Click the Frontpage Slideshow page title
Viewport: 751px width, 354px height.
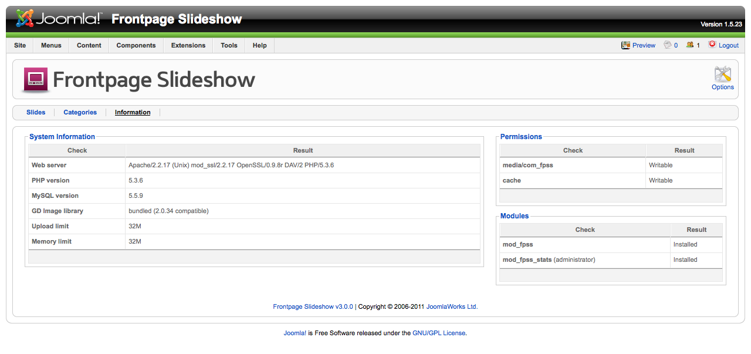pos(154,80)
